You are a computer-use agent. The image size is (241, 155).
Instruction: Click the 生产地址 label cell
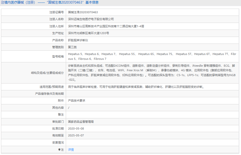[33, 33]
